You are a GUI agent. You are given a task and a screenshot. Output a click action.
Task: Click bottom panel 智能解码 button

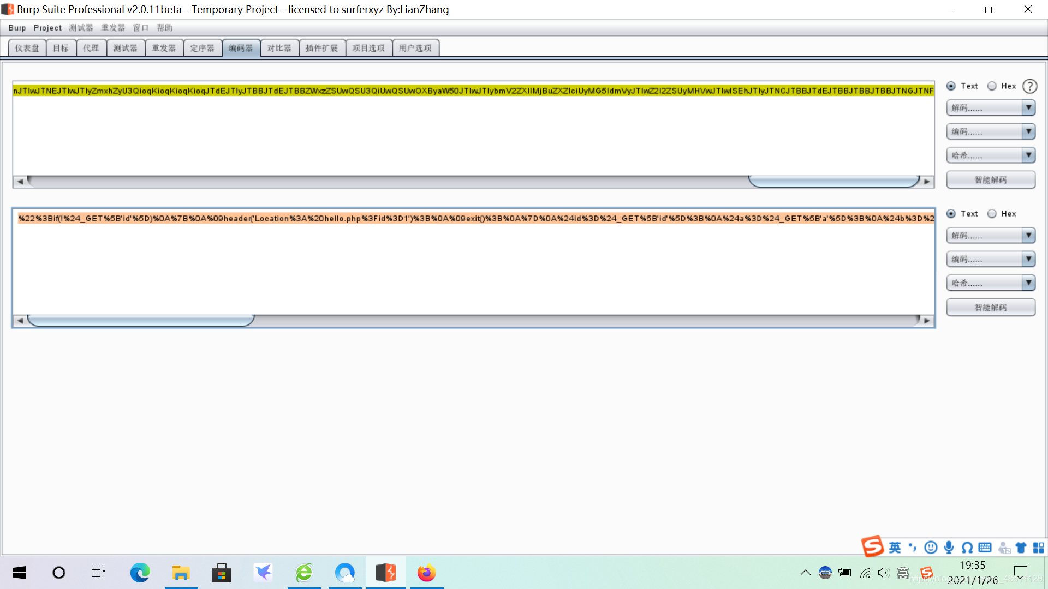tap(991, 308)
